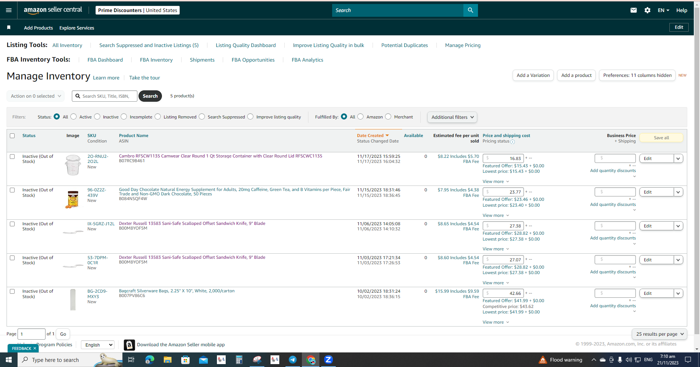Expand View more for the Cambro listing
700x367 pixels.
[x=496, y=181]
